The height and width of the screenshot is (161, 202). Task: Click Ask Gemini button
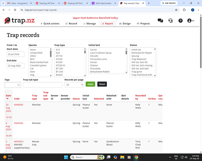[169, 3]
